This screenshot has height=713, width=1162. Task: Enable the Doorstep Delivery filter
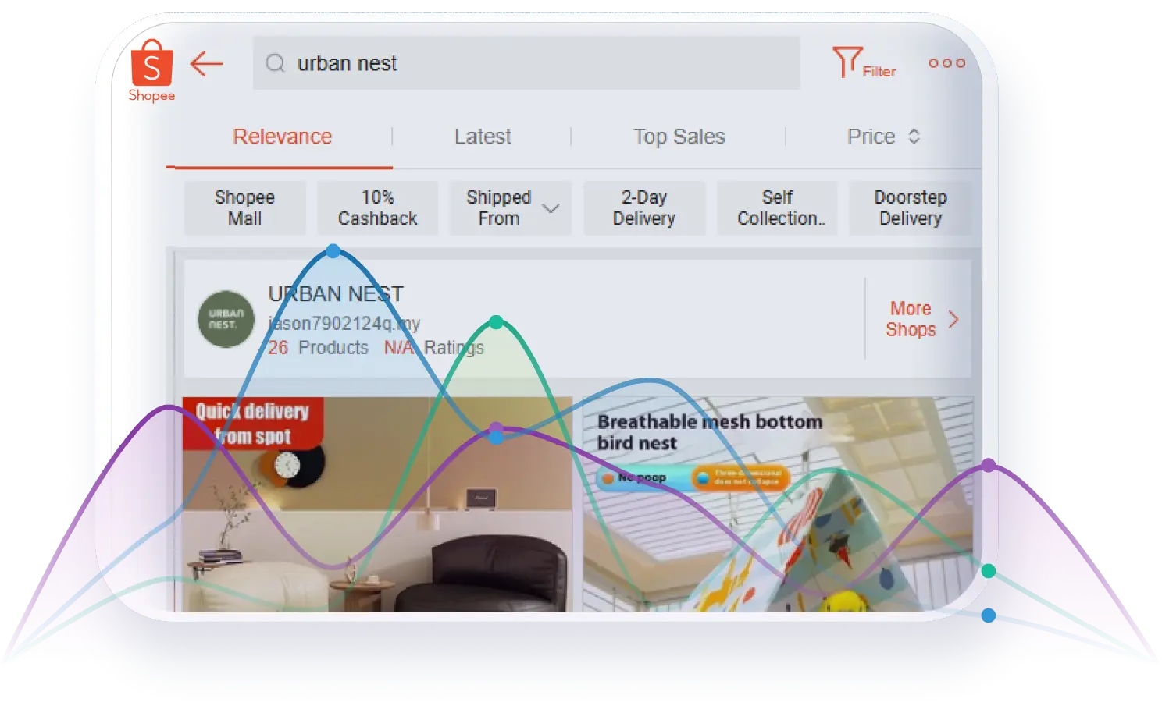pyautogui.click(x=910, y=208)
